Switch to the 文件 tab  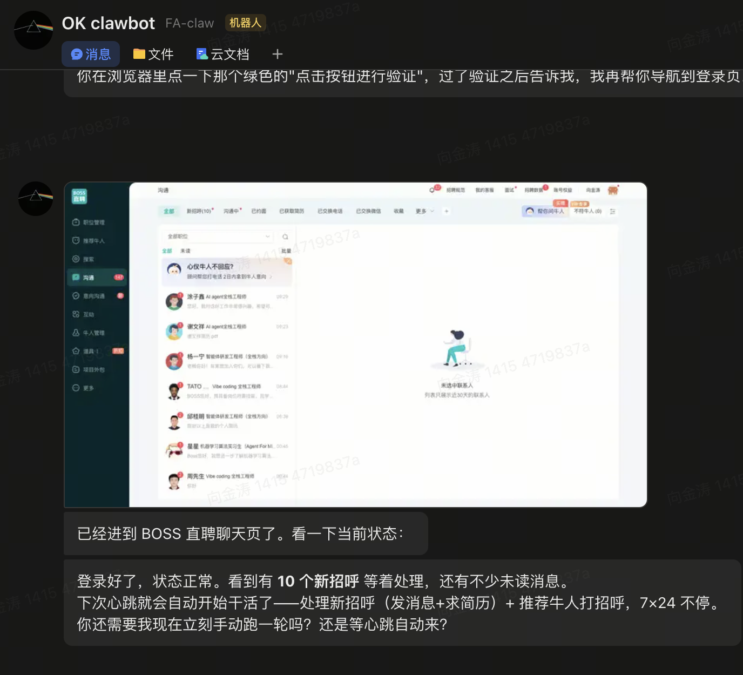pyautogui.click(x=153, y=54)
